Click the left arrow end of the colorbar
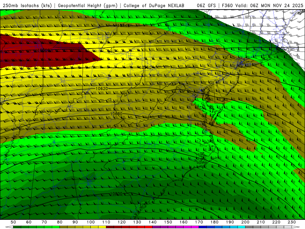 point(9,227)
